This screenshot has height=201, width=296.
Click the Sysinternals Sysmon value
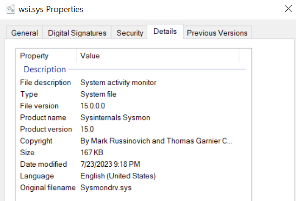click(x=115, y=118)
